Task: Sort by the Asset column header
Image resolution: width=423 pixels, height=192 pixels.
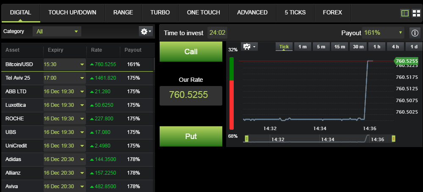Action: coord(12,50)
